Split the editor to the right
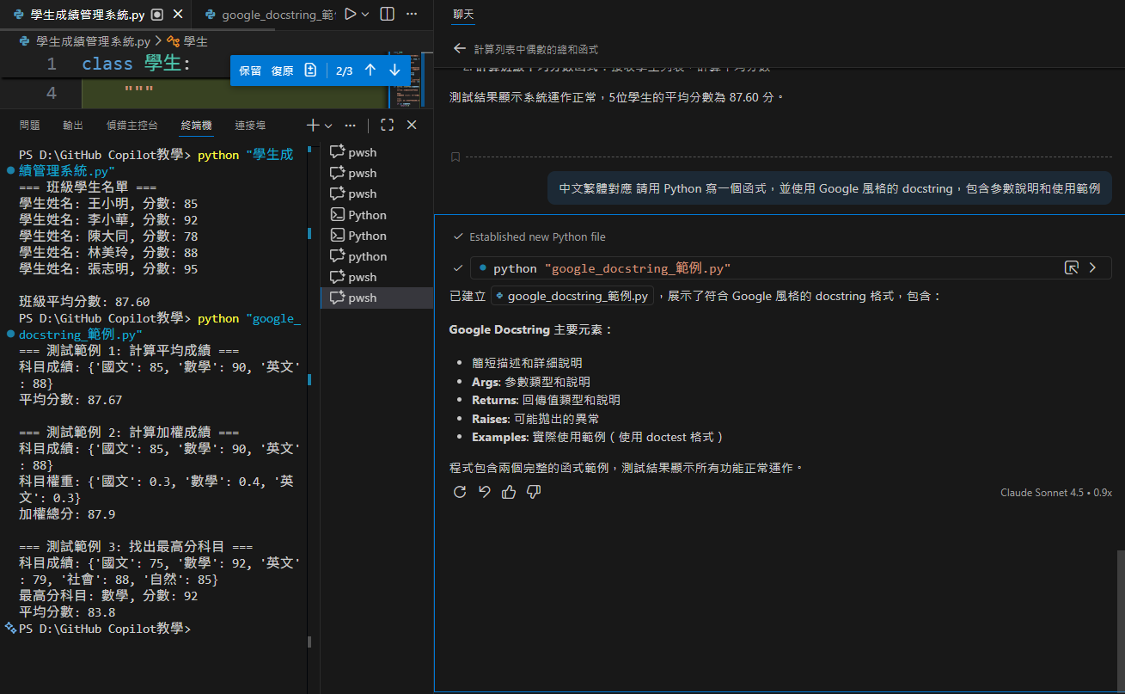Image resolution: width=1125 pixels, height=694 pixels. tap(388, 15)
